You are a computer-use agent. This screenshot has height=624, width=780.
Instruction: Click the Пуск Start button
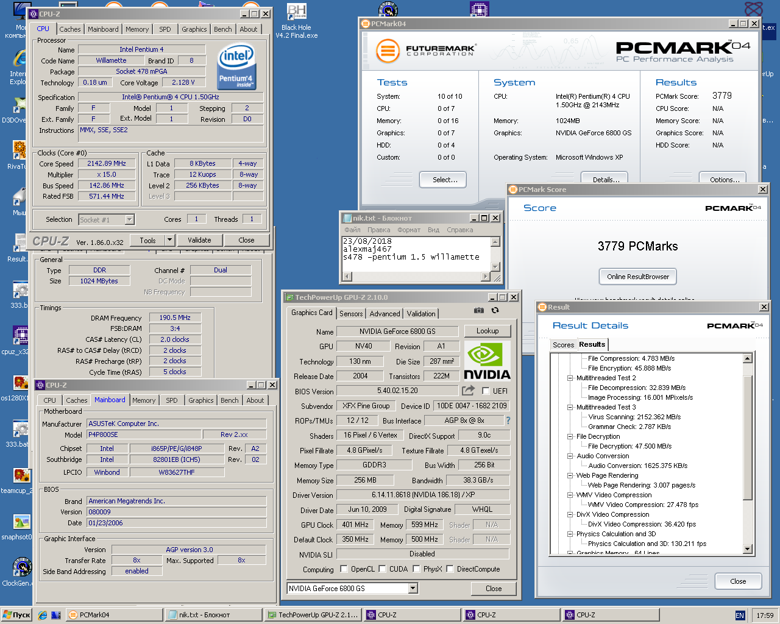click(16, 615)
